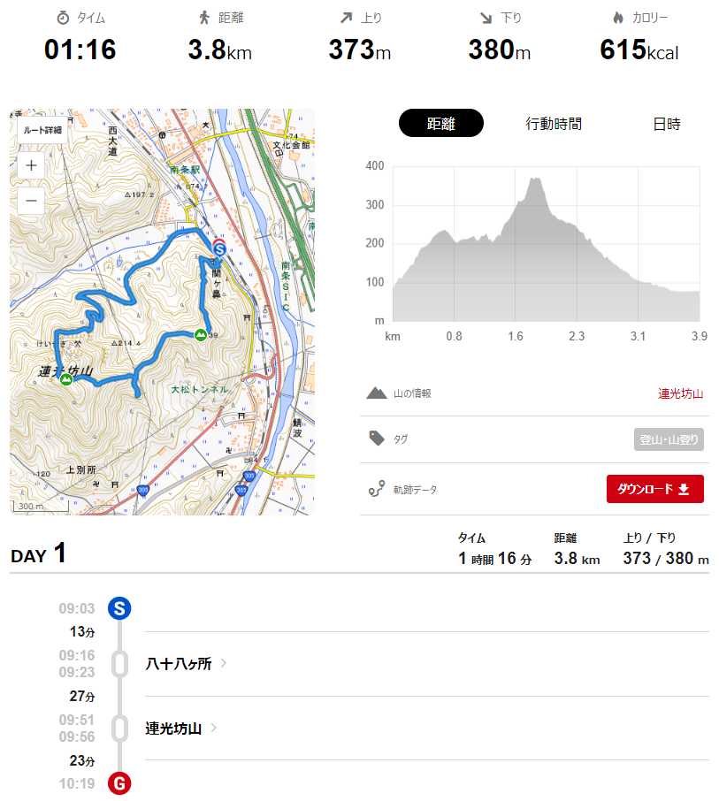The width and height of the screenshot is (719, 801).
Task: Click the 八十八ヶ所 waypoint node
Action: coord(119,664)
